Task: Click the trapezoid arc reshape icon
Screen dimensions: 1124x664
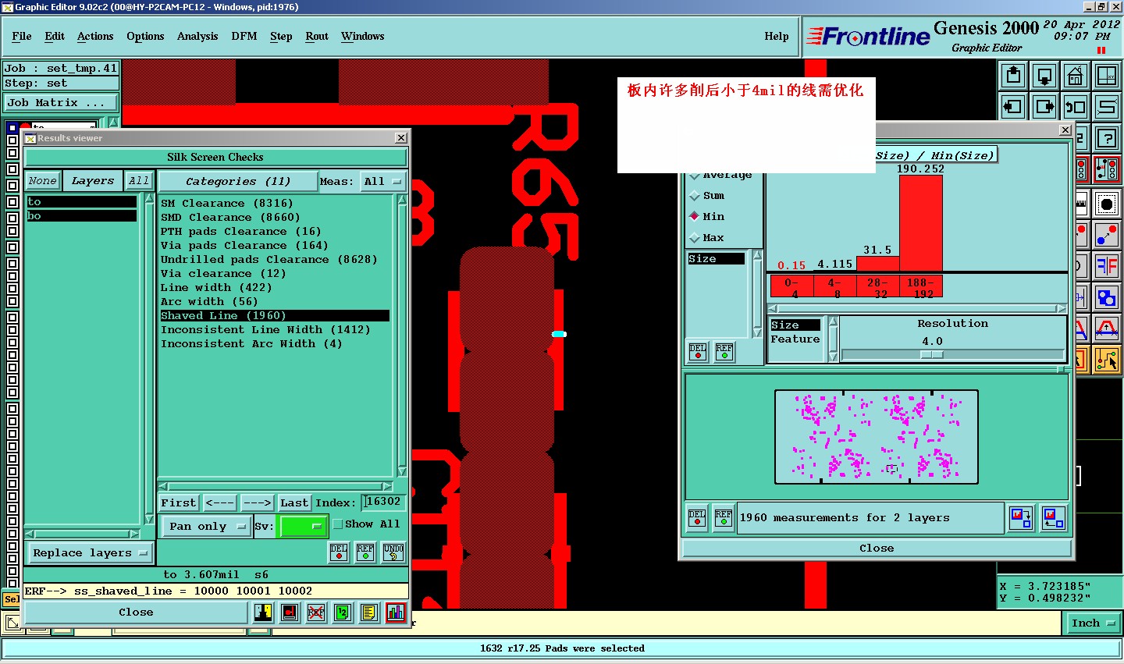Action: tap(1107, 328)
